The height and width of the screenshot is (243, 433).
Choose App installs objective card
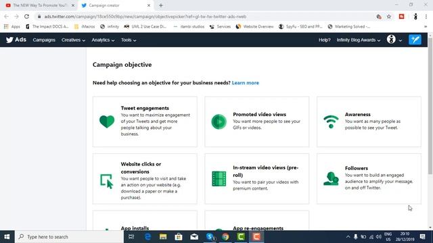[145, 221]
